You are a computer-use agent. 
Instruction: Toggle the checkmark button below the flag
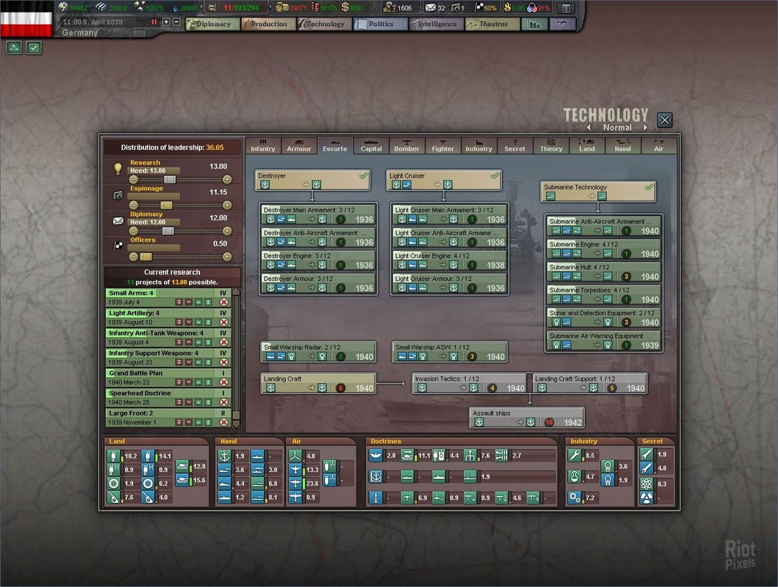coord(34,47)
